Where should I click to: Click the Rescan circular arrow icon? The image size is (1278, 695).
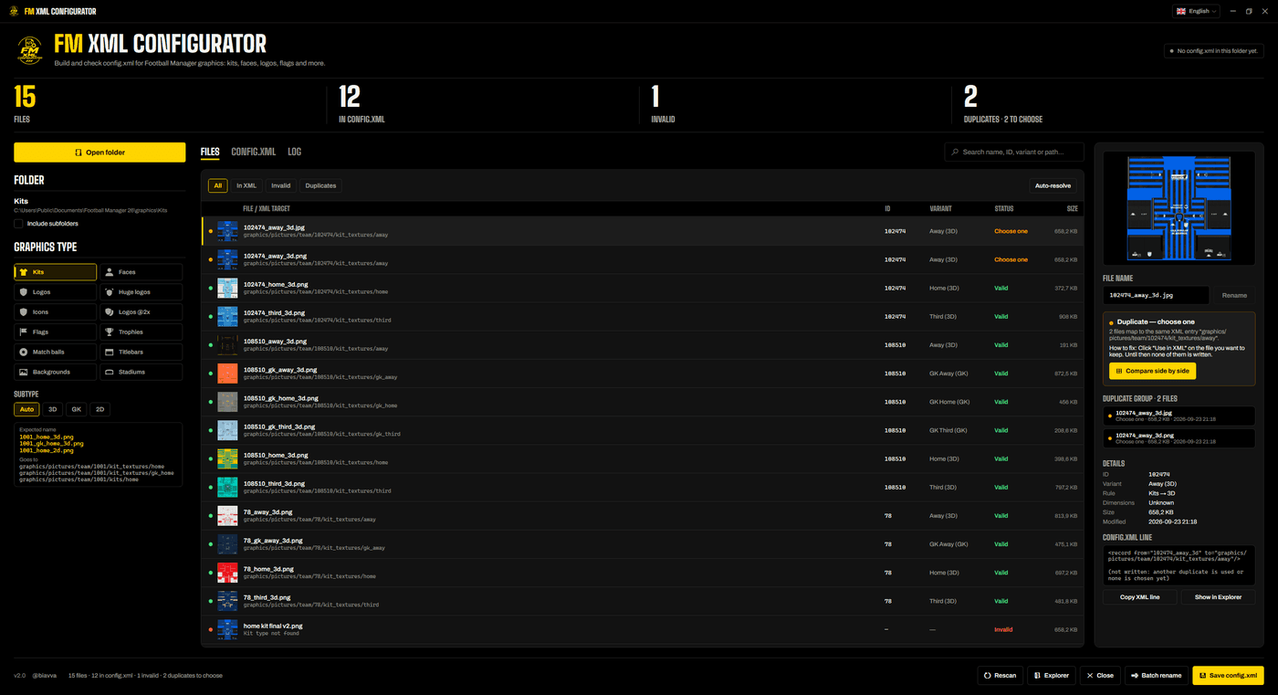[988, 676]
